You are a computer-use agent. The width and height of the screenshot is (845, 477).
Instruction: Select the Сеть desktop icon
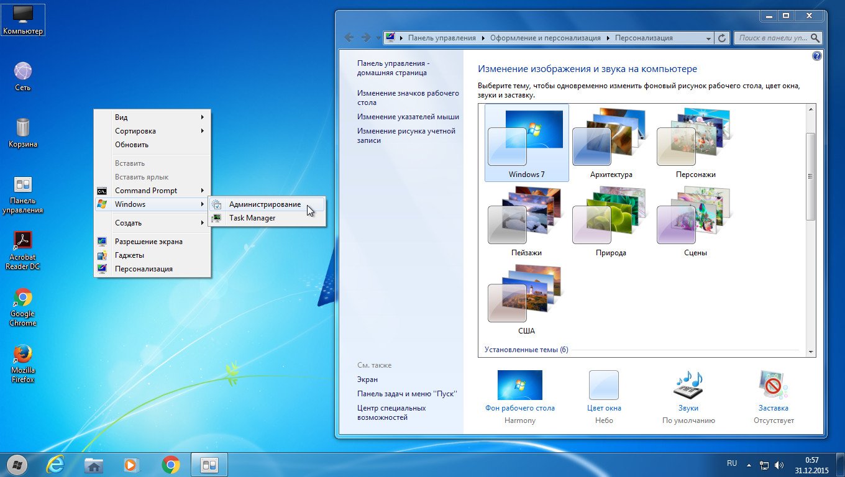pos(22,76)
